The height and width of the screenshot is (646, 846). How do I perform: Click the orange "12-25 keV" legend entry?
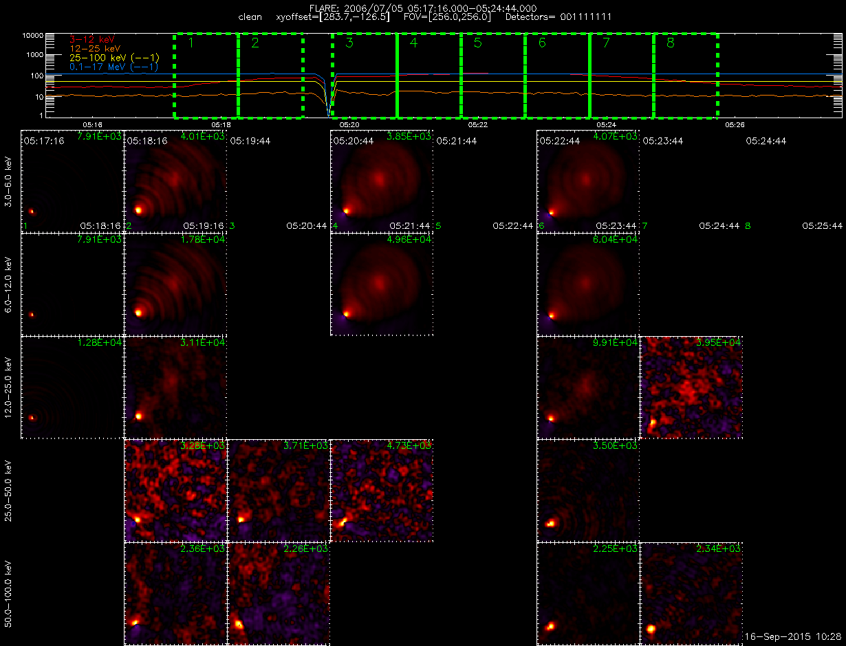point(94,49)
